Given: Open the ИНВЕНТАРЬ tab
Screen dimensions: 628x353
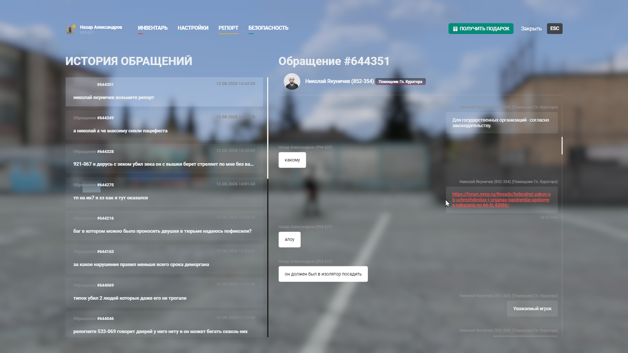Looking at the screenshot, I should (152, 28).
